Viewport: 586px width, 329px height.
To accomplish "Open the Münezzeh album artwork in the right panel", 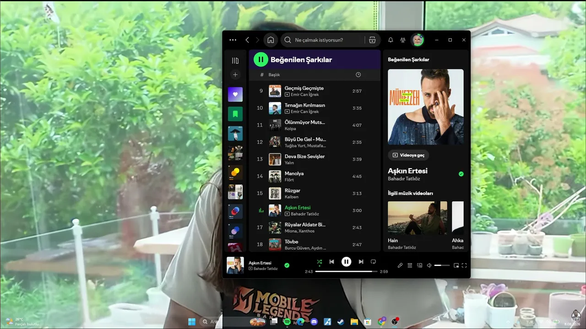I will tap(426, 107).
